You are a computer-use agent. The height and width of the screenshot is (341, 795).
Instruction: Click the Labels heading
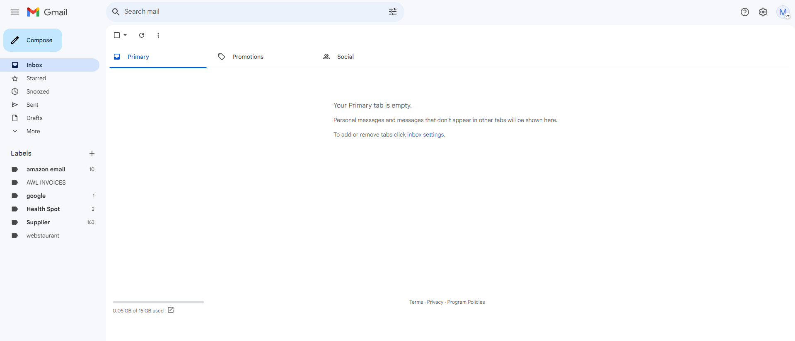coord(21,153)
